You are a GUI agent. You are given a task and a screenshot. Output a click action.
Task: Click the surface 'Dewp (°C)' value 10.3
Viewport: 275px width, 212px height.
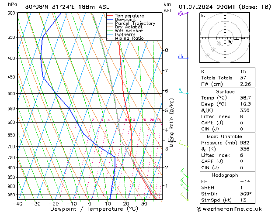[x=245, y=104]
